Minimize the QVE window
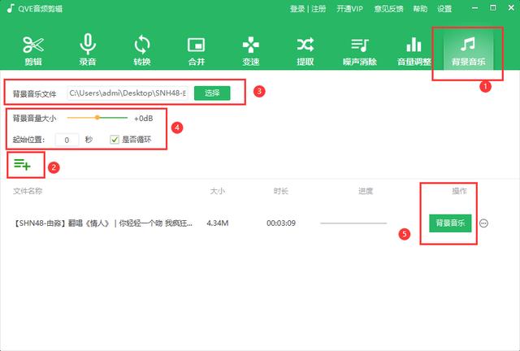The width and height of the screenshot is (520, 351). pyautogui.click(x=474, y=8)
